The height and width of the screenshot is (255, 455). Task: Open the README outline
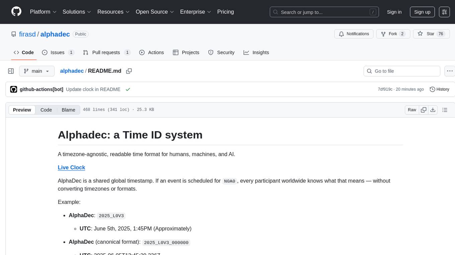click(x=445, y=110)
